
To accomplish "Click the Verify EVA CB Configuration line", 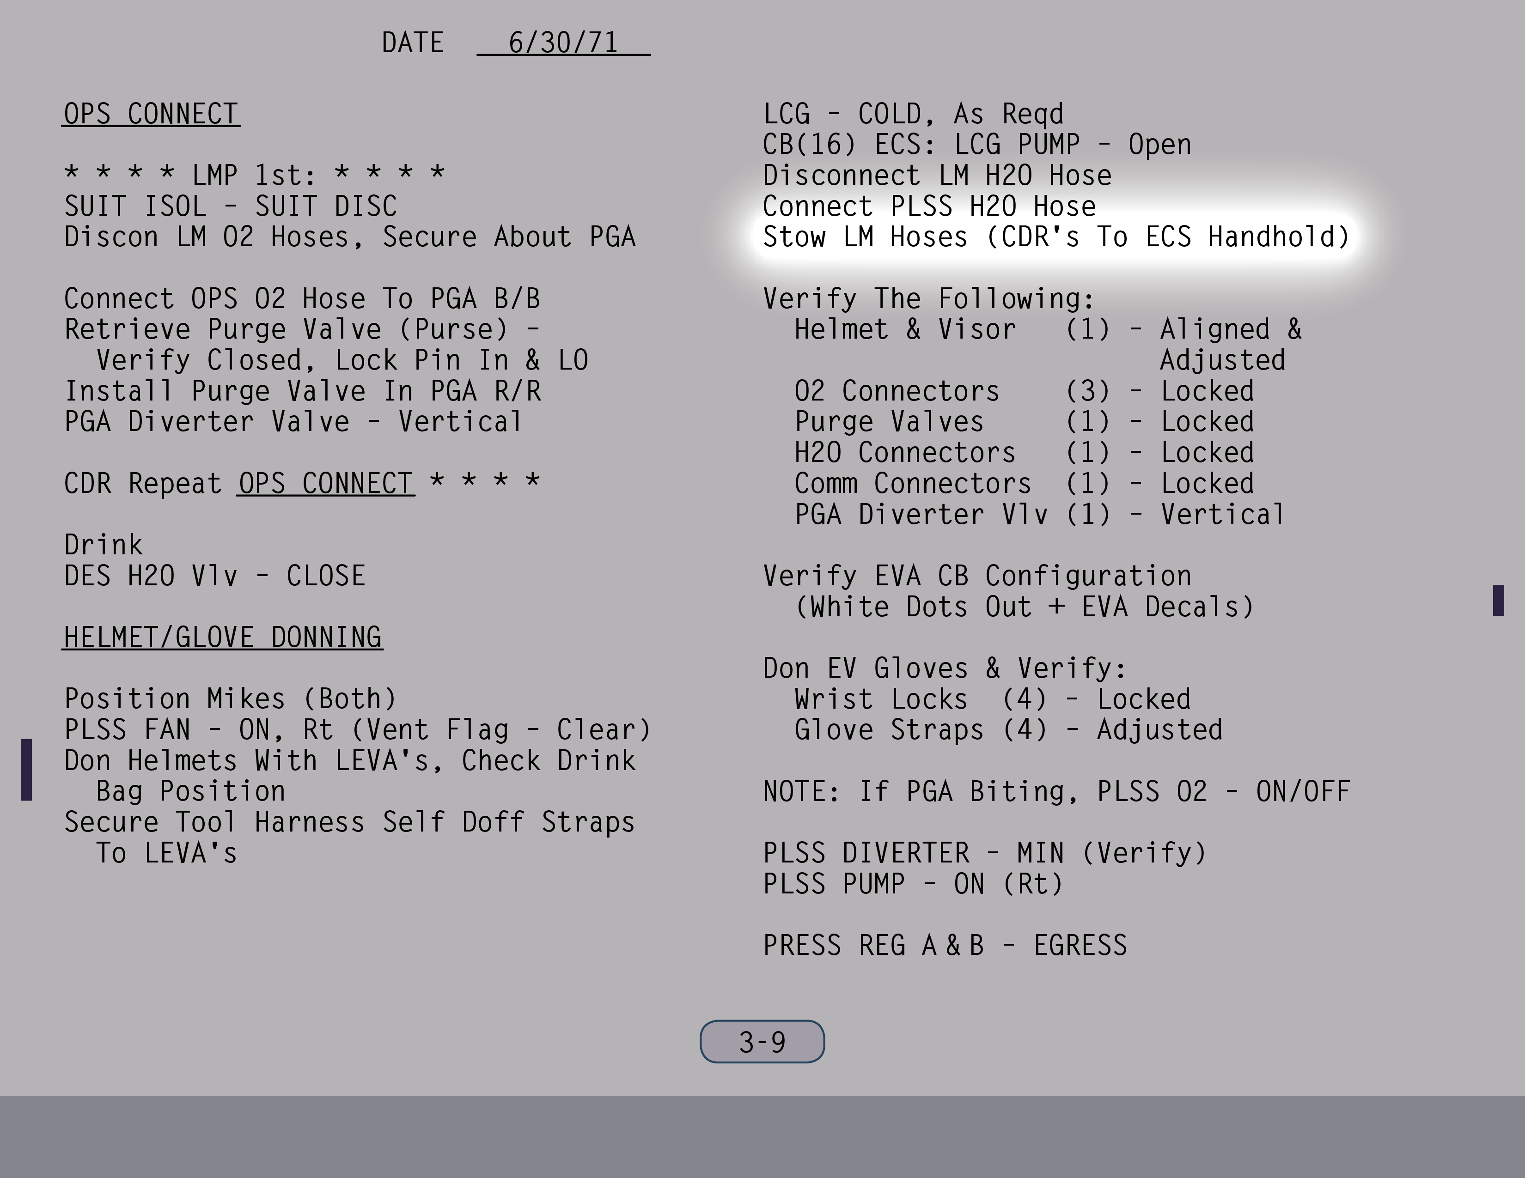I will click(977, 577).
